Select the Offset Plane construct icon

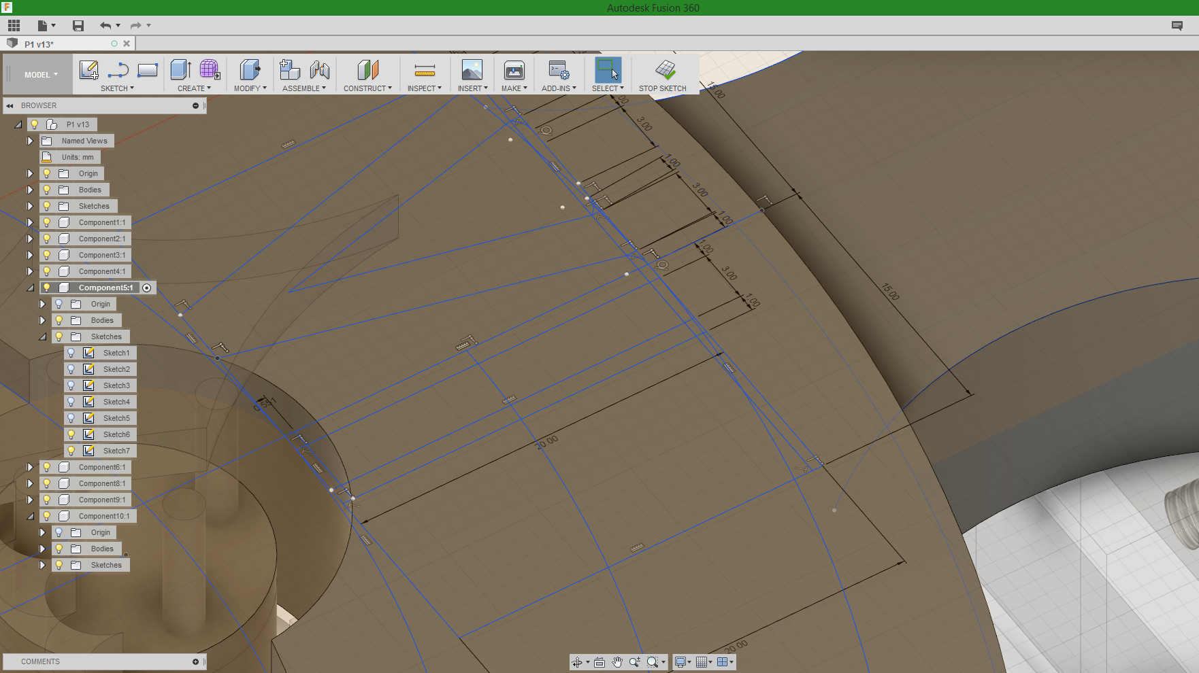point(367,69)
